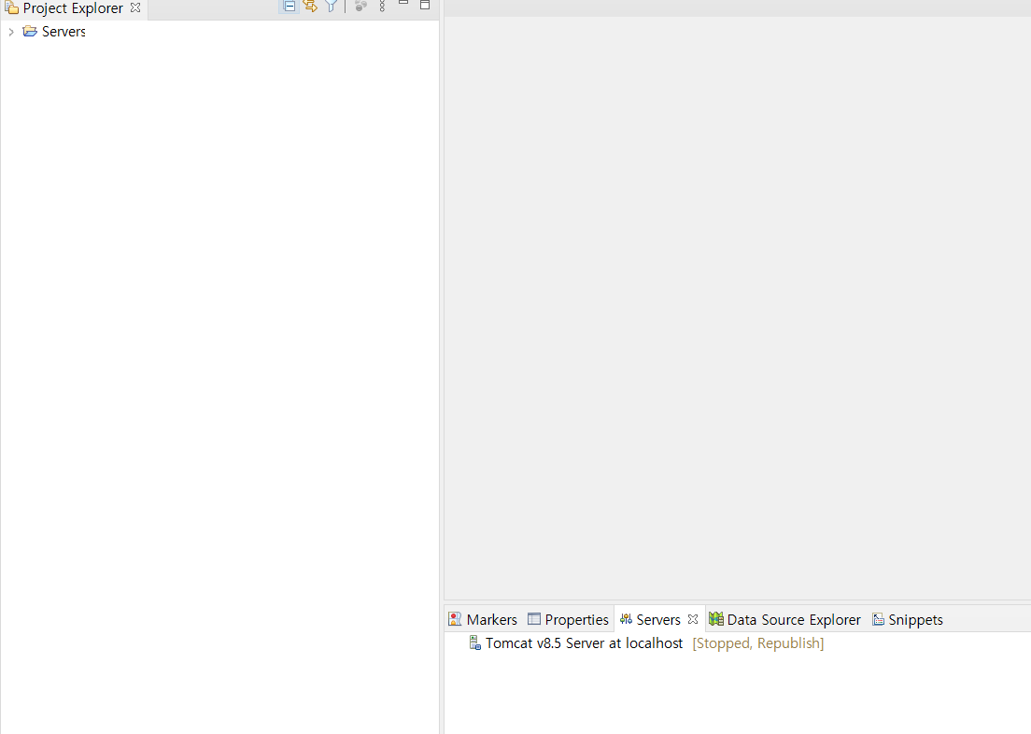Select the Project Explorer tab
Viewport: 1031px width, 734px height.
(x=73, y=8)
